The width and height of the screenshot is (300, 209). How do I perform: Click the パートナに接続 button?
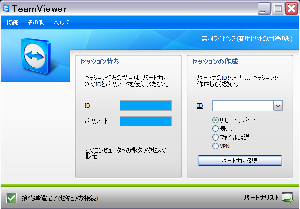coord(240,161)
